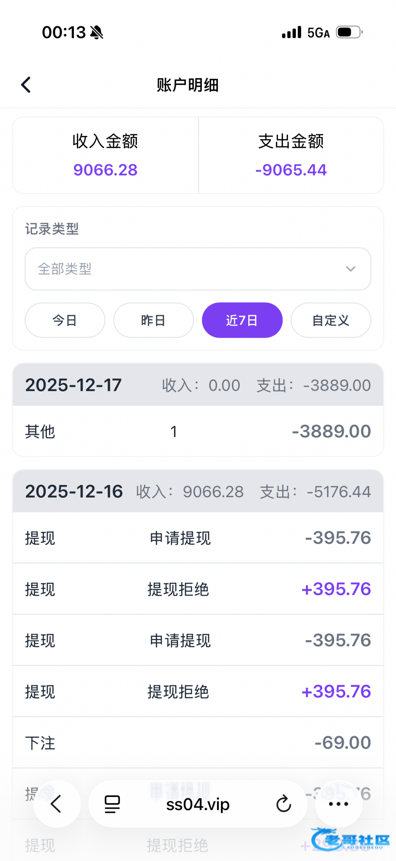Choose the 自定义 custom date range
The image size is (396, 861).
click(331, 320)
